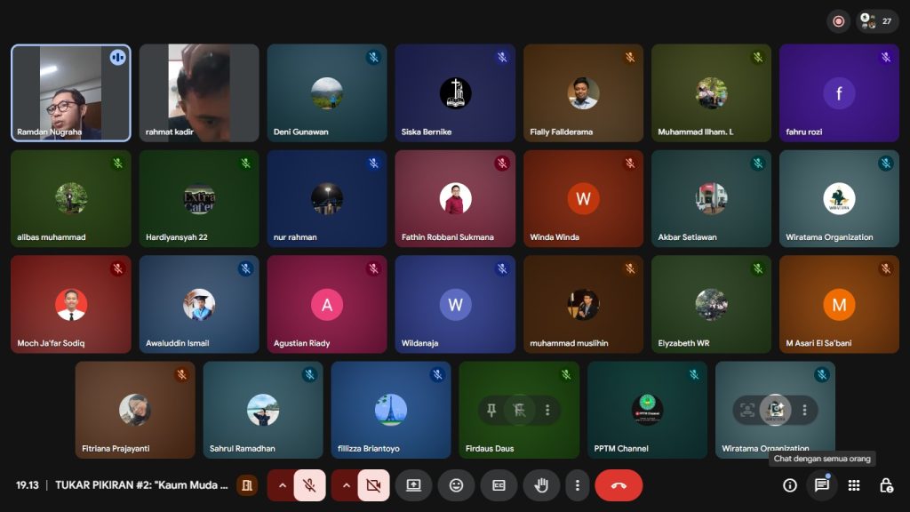Toggle closed captions button
This screenshot has height=512, width=910.
[x=499, y=485]
